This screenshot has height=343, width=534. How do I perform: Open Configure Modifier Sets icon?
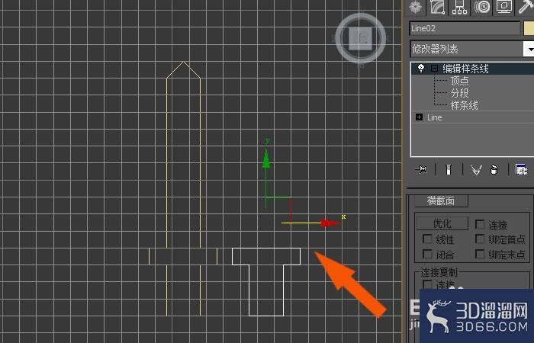coord(521,169)
